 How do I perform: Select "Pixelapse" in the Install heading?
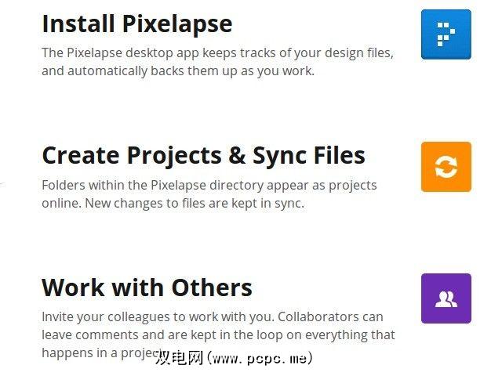click(177, 23)
